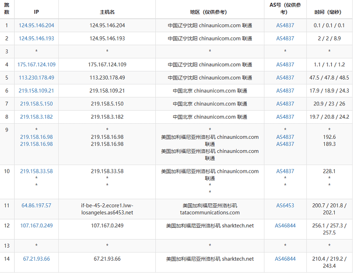Click the blue 107.167.0.249 IP link

pyautogui.click(x=36, y=226)
